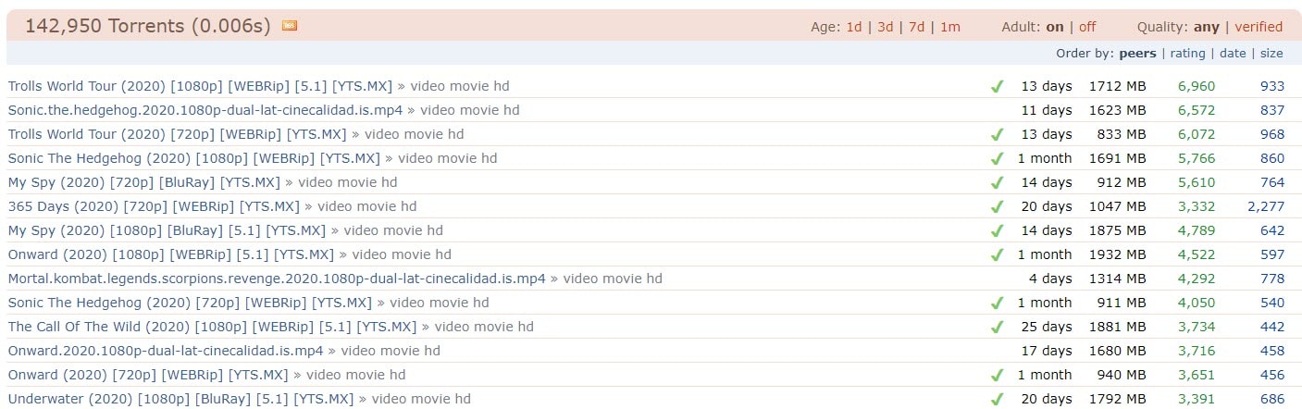
Task: Click green checkmark on Sonic The Hedgehog 1080p
Action: pyautogui.click(x=997, y=159)
